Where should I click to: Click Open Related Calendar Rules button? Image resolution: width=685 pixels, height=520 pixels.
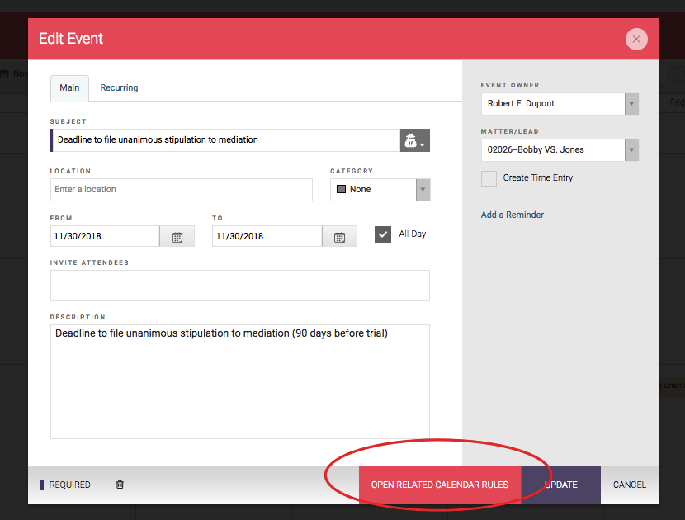pyautogui.click(x=439, y=485)
